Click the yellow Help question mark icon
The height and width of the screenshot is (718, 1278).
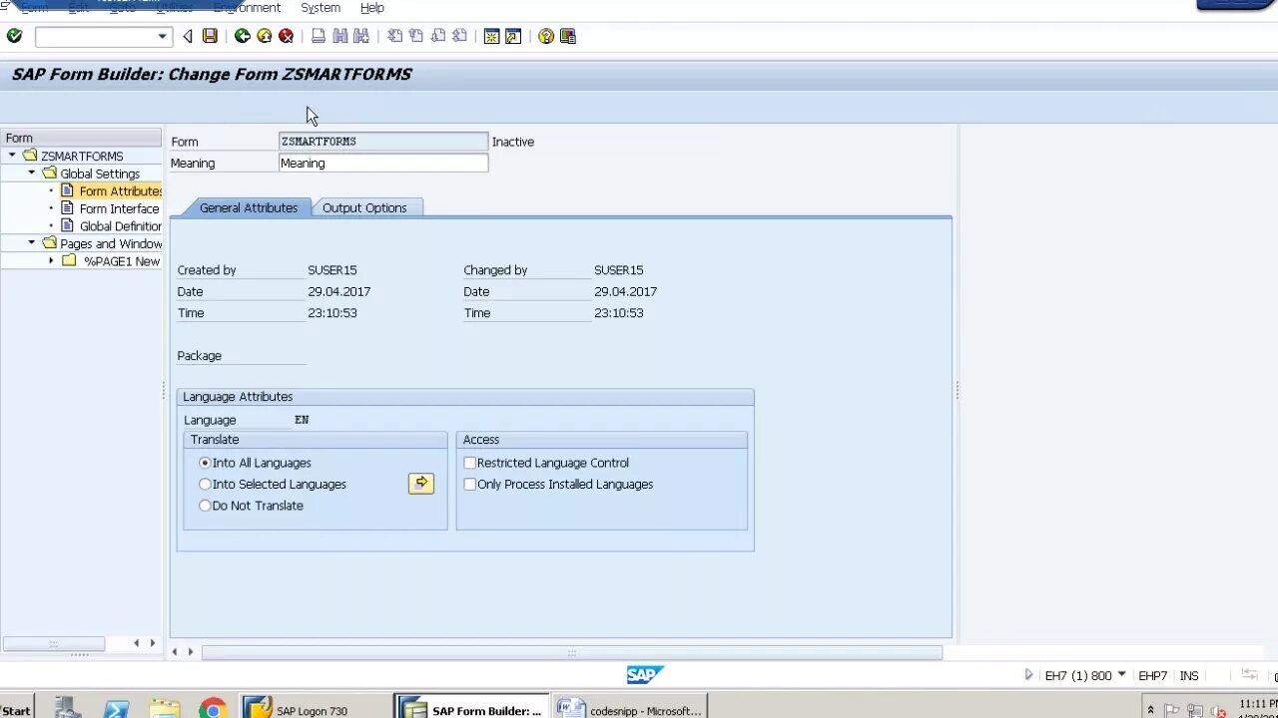[x=546, y=36]
